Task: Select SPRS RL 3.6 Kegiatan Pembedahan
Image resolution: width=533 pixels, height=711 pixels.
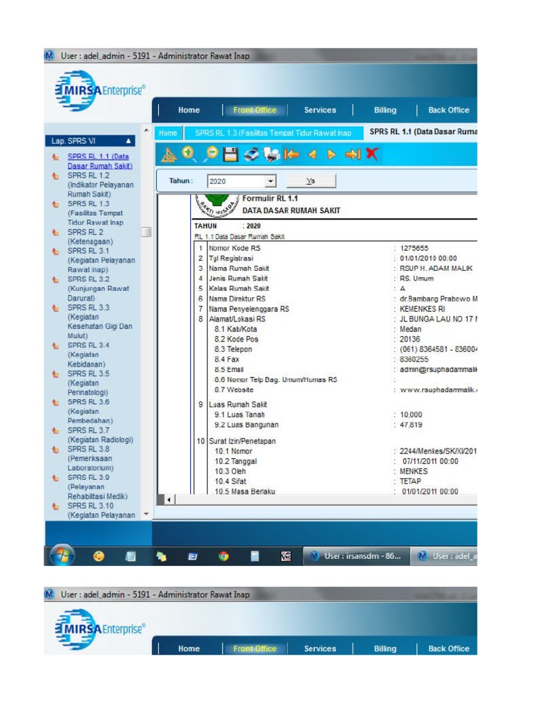Action: tap(90, 411)
